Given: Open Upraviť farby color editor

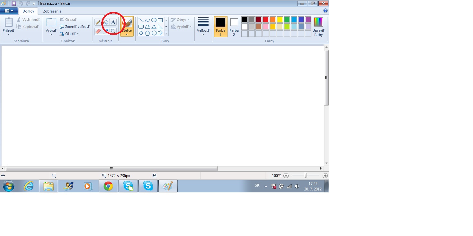Looking at the screenshot, I should (x=318, y=26).
